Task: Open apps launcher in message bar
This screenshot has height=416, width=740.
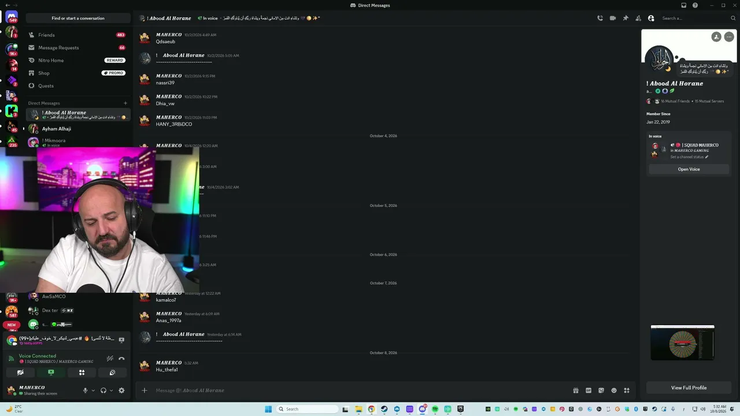Action: click(627, 391)
